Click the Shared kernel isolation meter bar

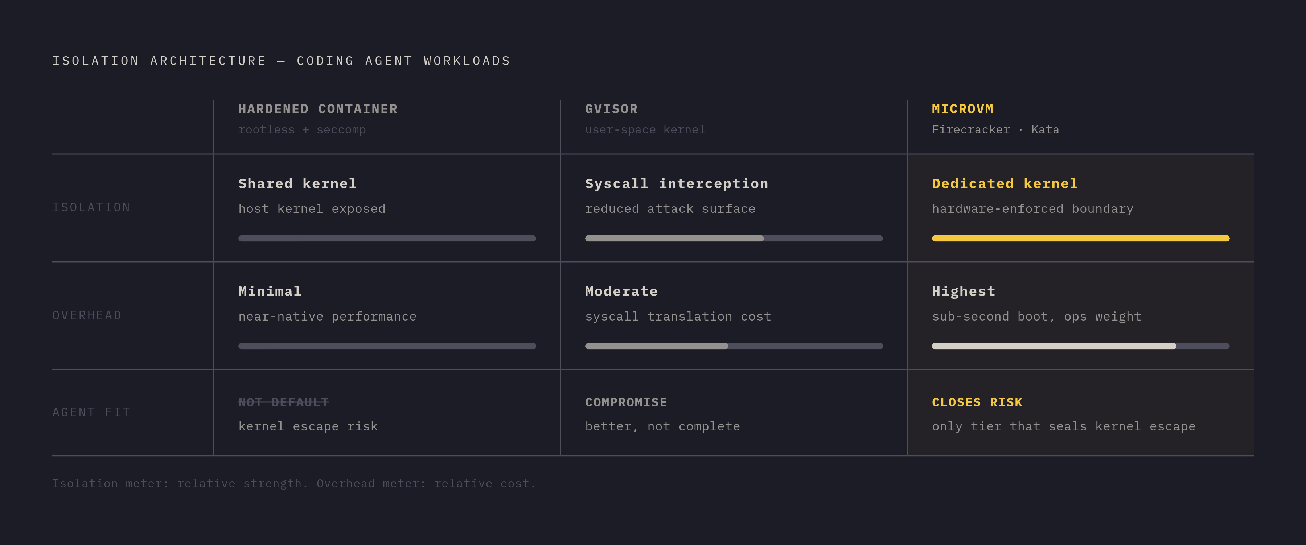[387, 238]
